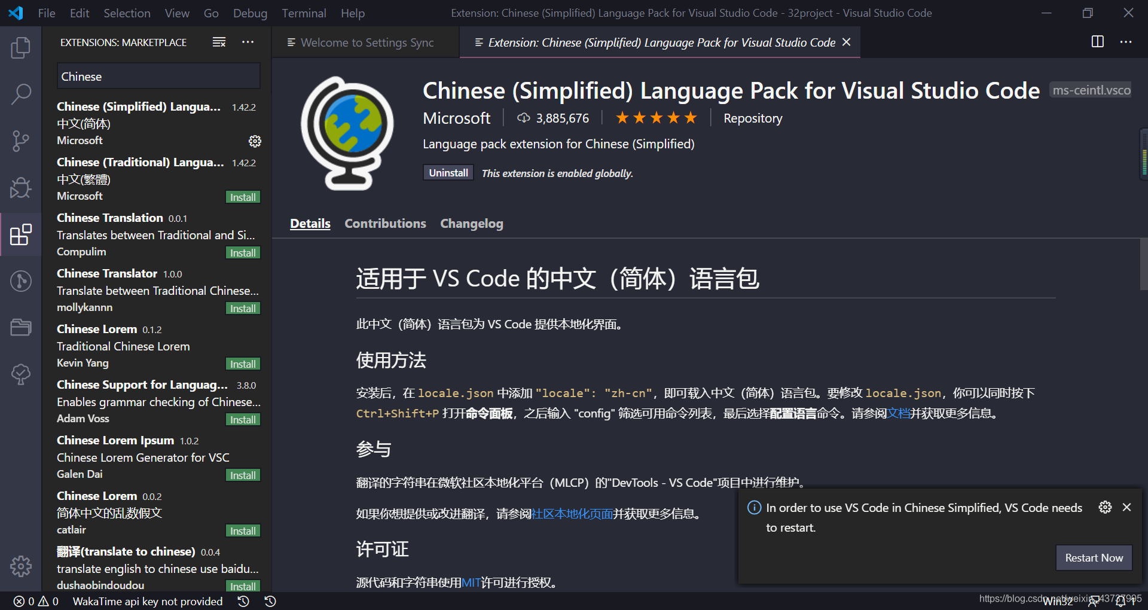
Task: Open Extensions panel more actions menu
Action: pos(248,42)
